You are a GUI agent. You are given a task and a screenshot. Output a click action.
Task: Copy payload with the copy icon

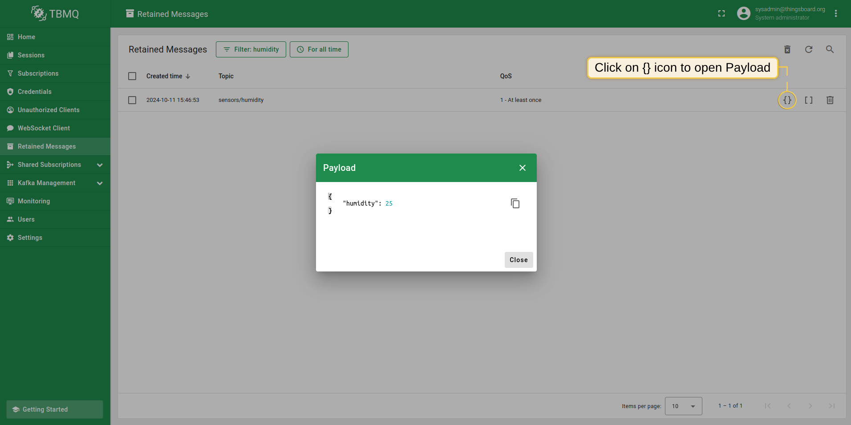tap(515, 203)
